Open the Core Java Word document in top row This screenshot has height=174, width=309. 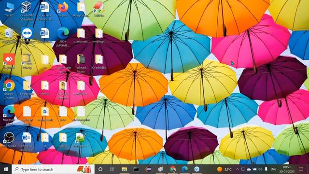click(x=45, y=11)
